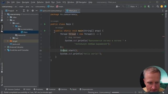Click run gutter icon next to main method
The image size is (168, 94).
(x=45, y=31)
